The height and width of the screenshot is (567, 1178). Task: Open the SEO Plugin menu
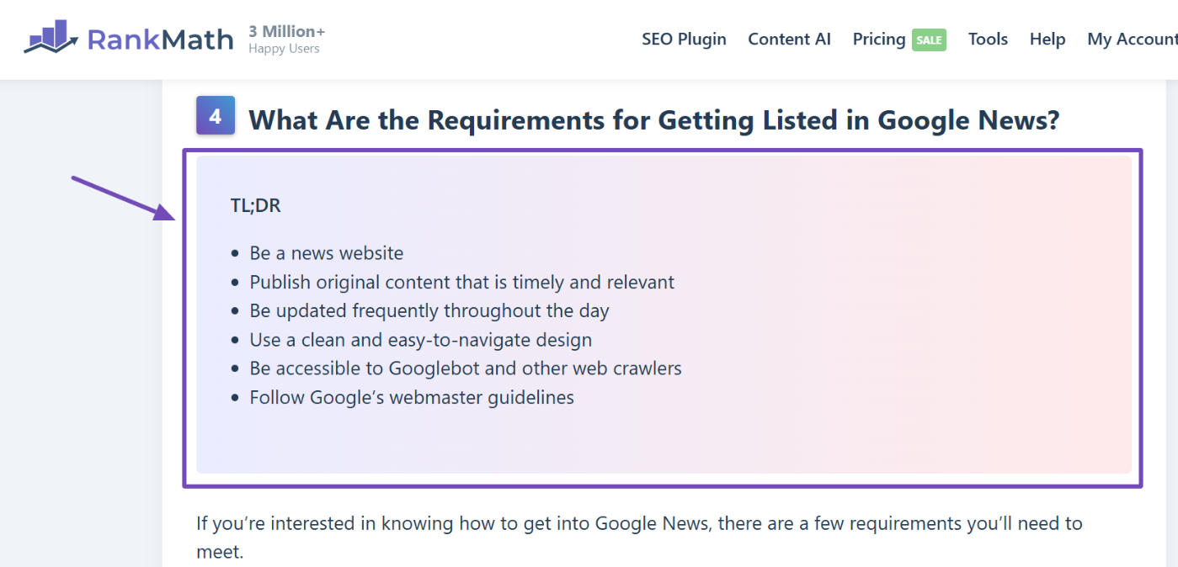[x=684, y=39]
